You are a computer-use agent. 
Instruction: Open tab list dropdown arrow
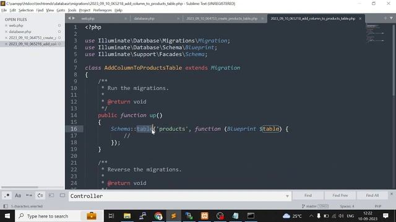coord(391,18)
